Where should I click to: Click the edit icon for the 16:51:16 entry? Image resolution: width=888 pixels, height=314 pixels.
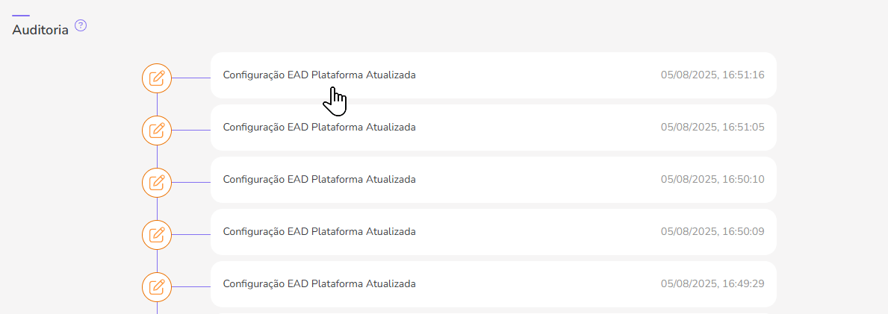pyautogui.click(x=157, y=78)
